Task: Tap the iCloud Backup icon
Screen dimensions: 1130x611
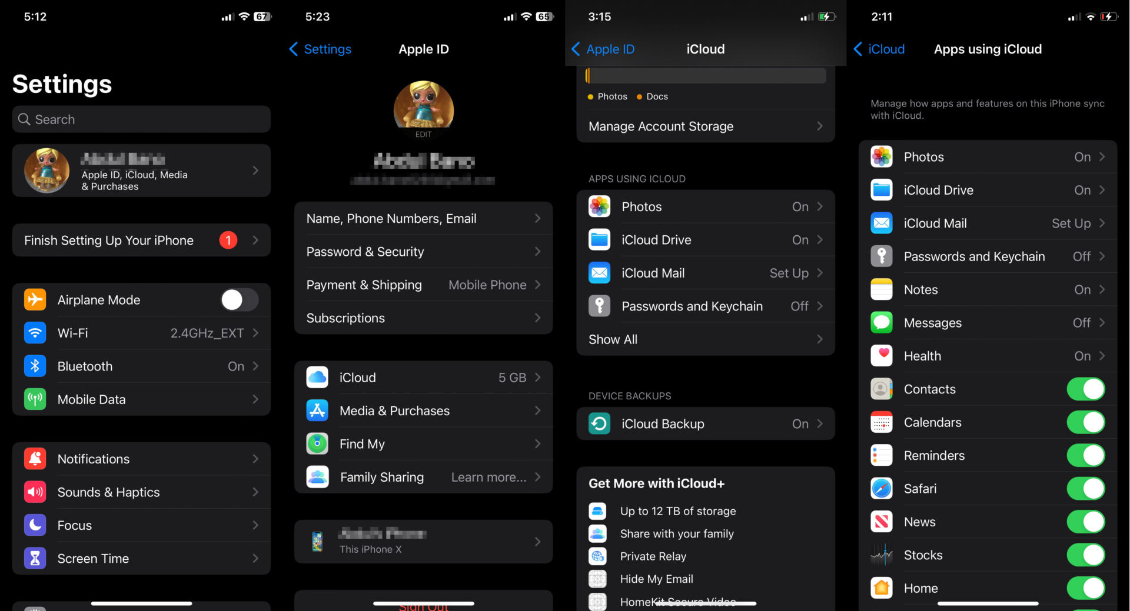Action: tap(599, 423)
